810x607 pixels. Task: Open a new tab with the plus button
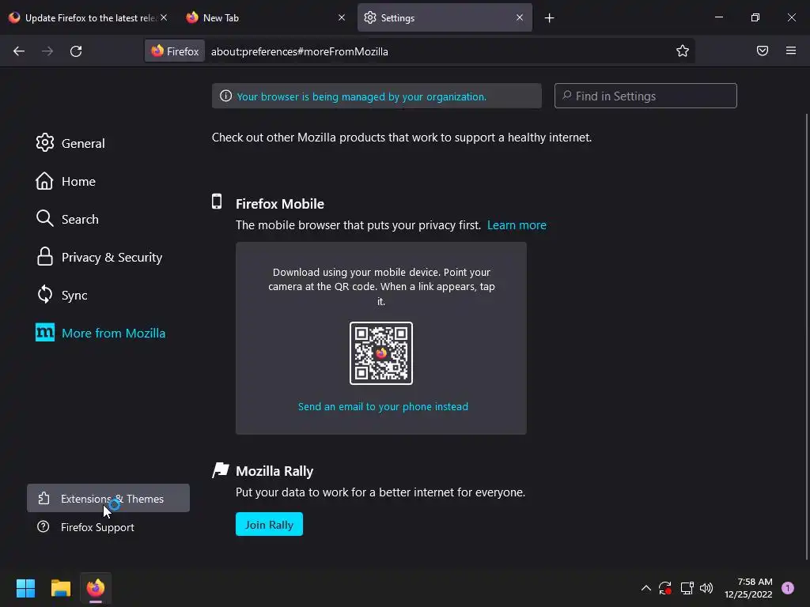click(549, 18)
